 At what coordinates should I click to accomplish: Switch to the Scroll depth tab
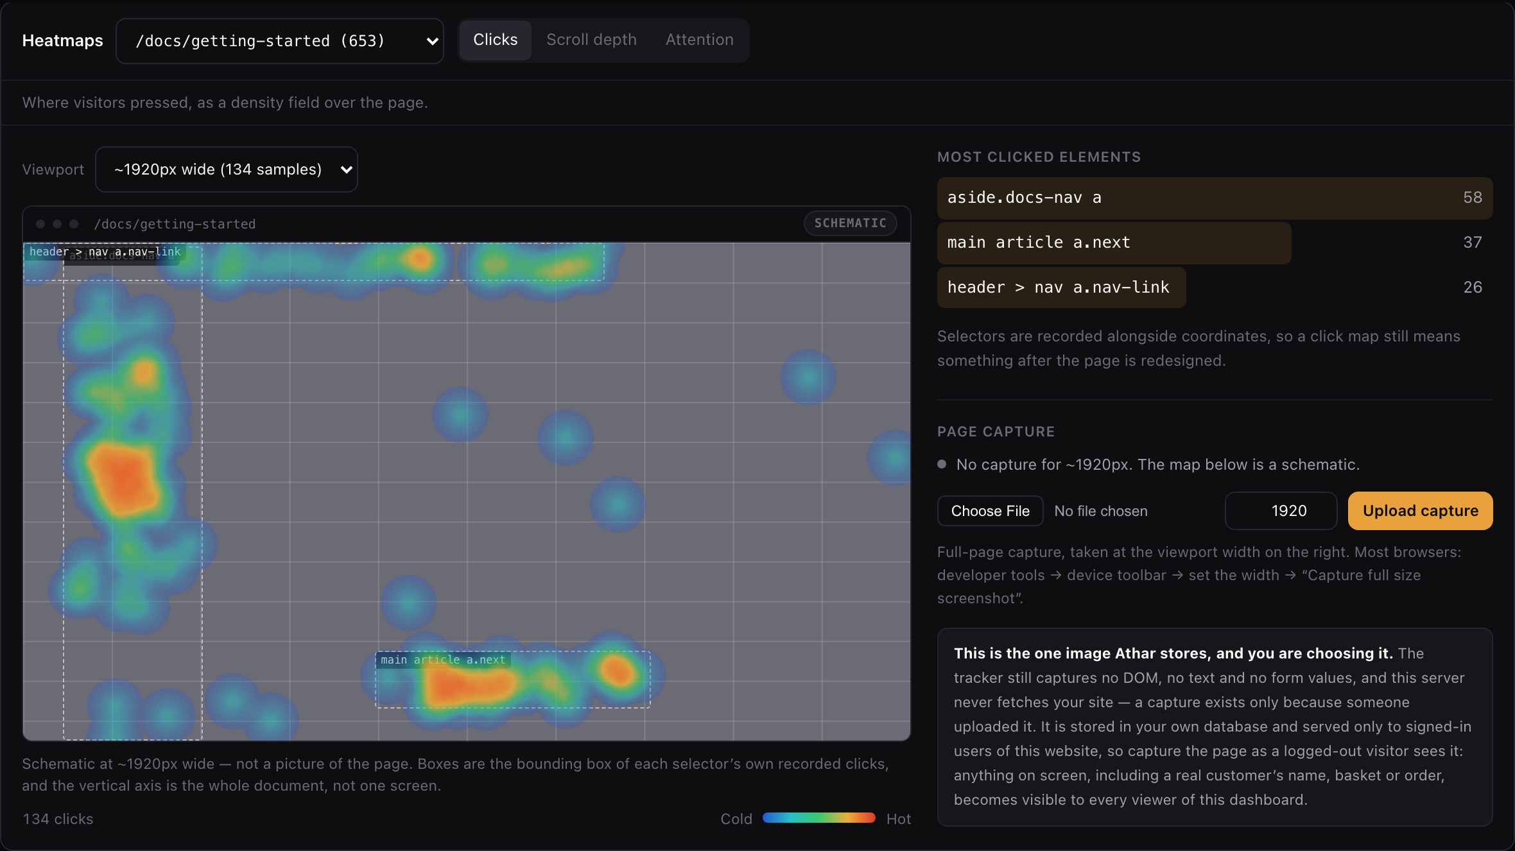[x=591, y=40]
